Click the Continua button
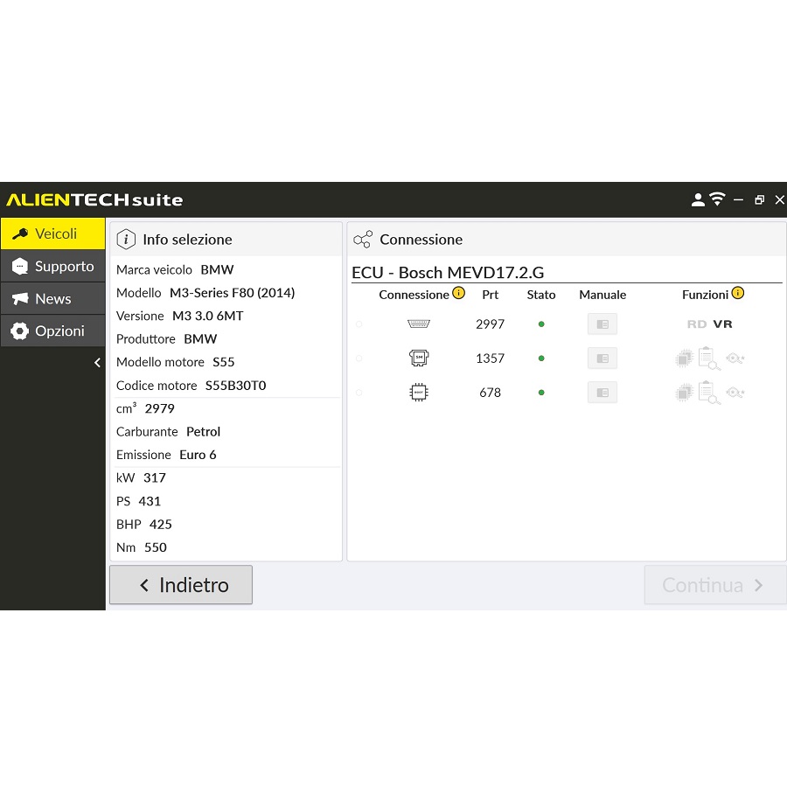Screen dimensions: 787x787 714,585
